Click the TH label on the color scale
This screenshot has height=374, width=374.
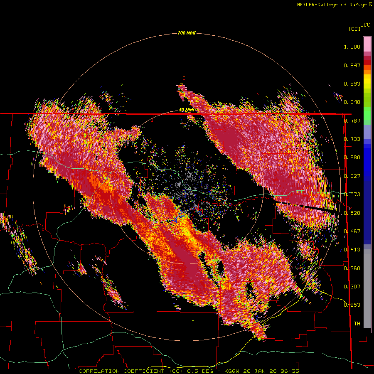[357, 324]
